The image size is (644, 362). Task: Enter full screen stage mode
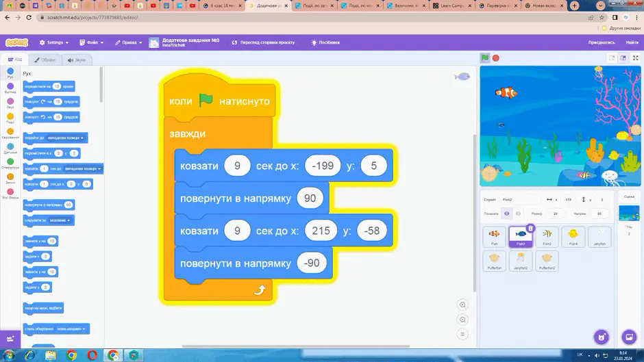click(x=635, y=58)
